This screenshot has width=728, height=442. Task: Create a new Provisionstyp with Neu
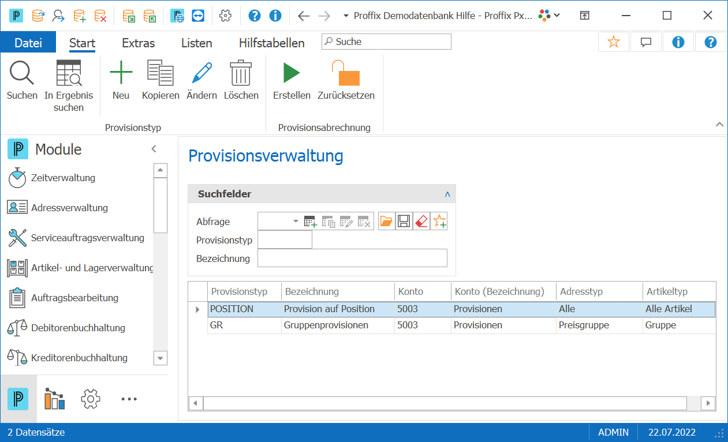[x=121, y=73]
